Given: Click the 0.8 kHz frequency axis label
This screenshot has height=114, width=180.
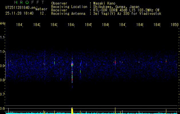Looking at the screenshot, I should click(x=2, y=80).
